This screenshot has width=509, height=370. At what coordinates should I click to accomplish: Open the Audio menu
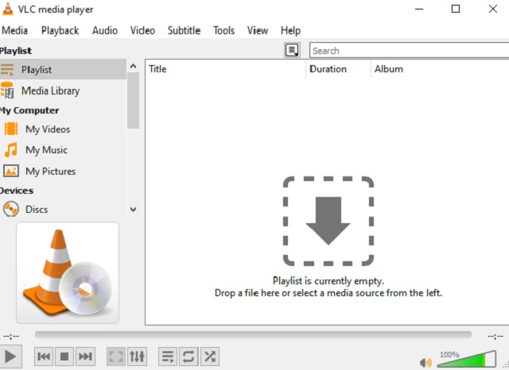point(105,30)
